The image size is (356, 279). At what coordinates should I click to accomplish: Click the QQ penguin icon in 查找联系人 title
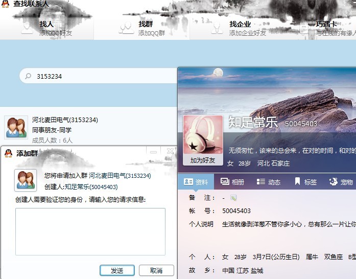[6, 4]
